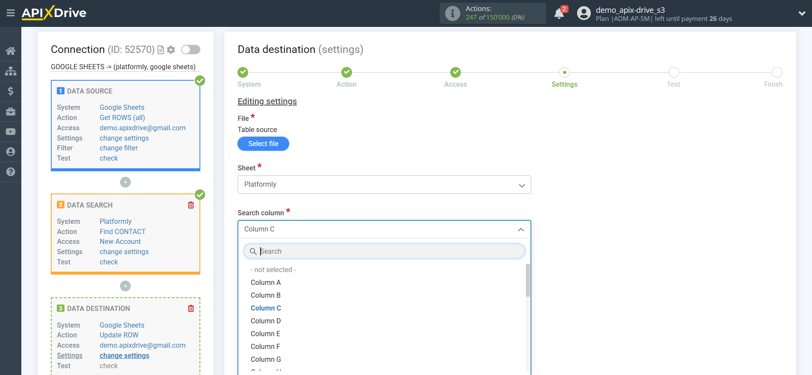Screen dimensions: 812x375
Task: Select Column G from the list
Action: [x=266, y=359]
